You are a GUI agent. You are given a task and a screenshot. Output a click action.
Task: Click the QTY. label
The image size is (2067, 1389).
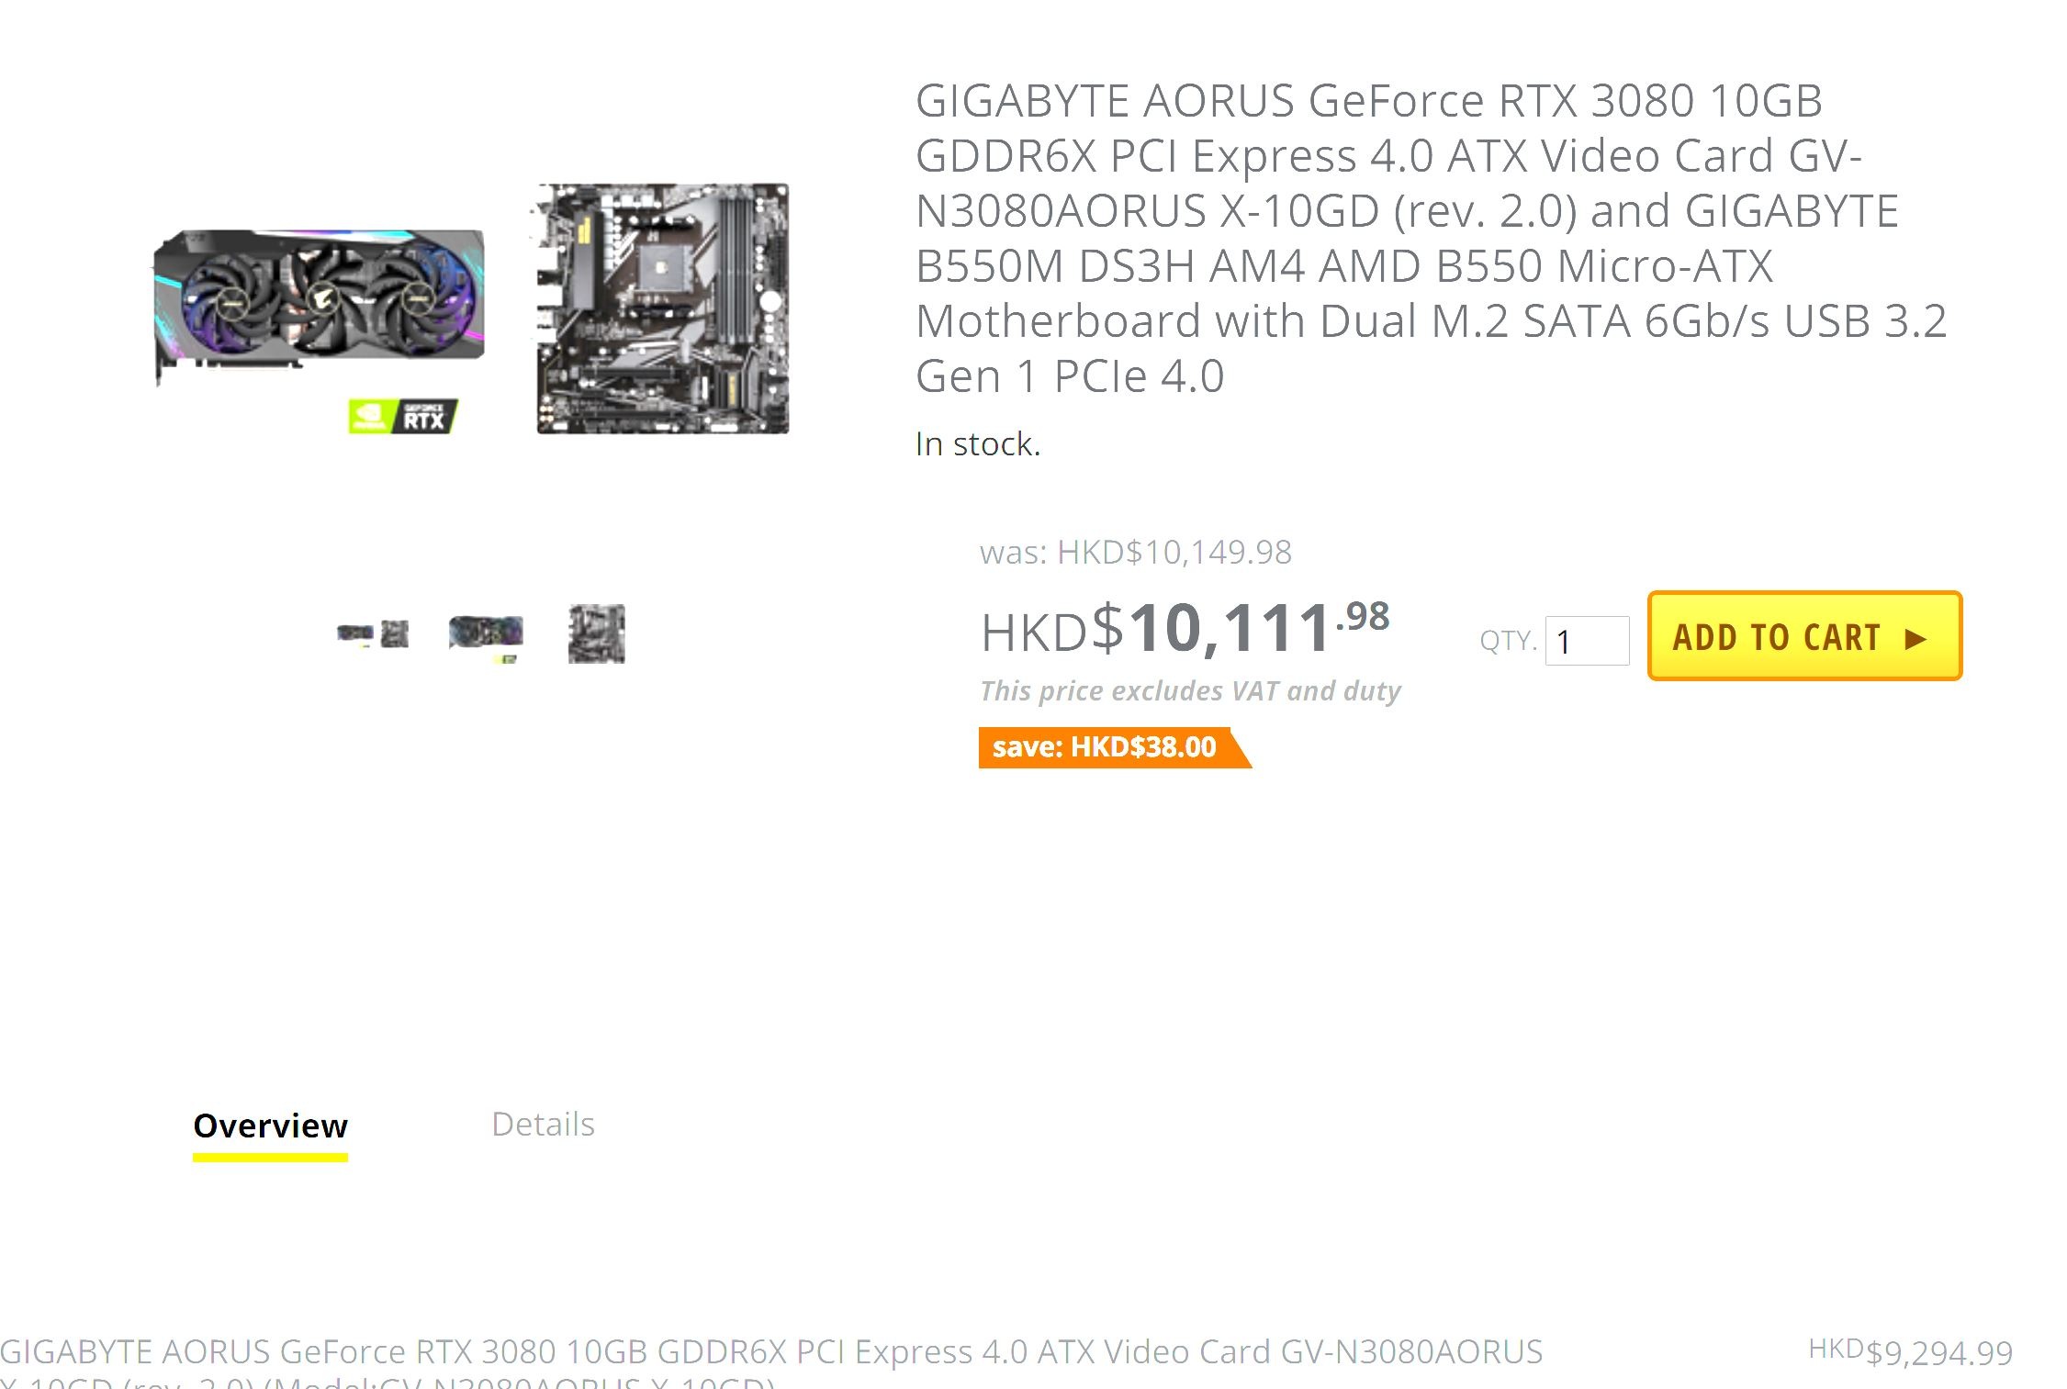tap(1508, 640)
